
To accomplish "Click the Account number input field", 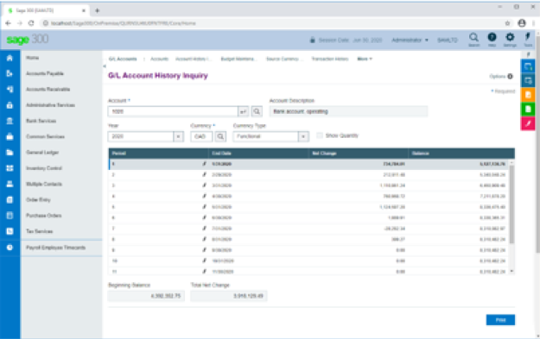I will click(x=173, y=111).
